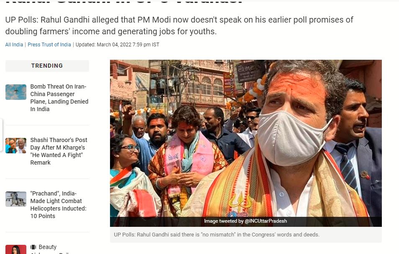The image size is (399, 254).
Task: Open the Prachand Light Combat Helicopters headline
Action: 58,204
